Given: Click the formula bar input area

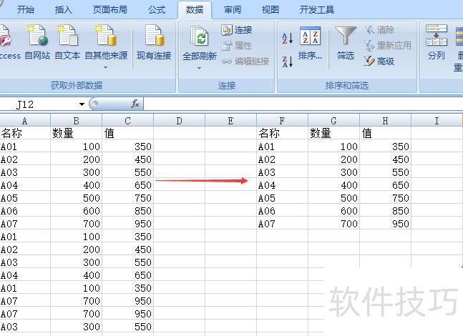Looking at the screenshot, I should (303, 104).
